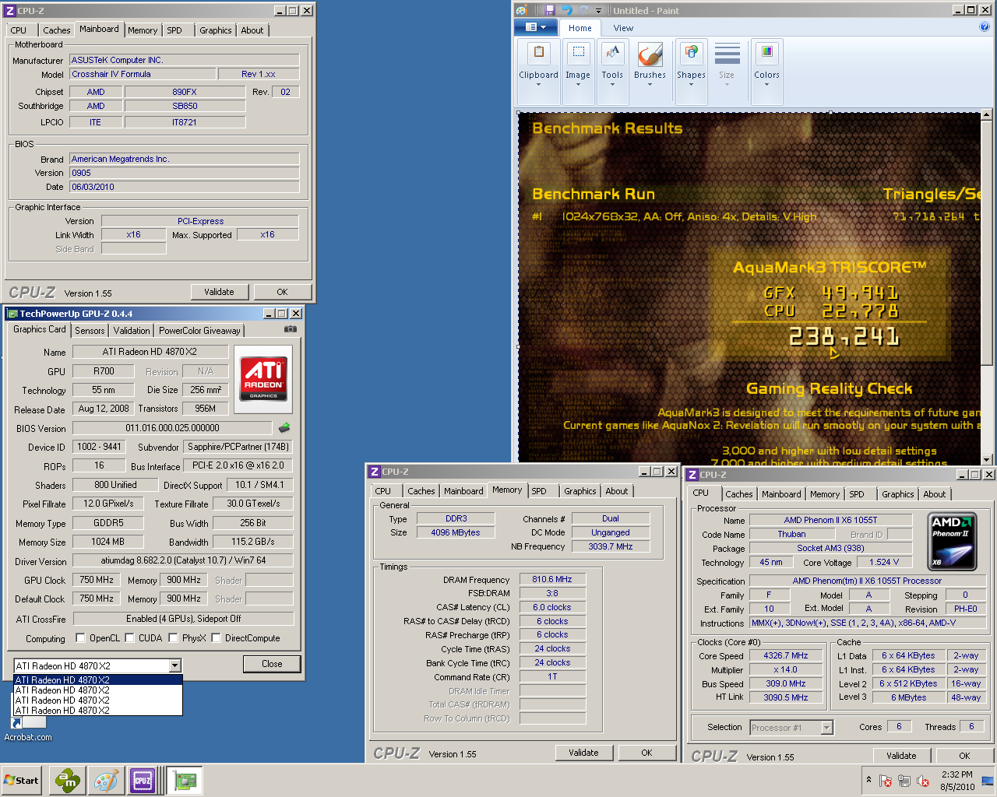
Task: Click the Close button in GPU-Z
Action: click(x=272, y=664)
